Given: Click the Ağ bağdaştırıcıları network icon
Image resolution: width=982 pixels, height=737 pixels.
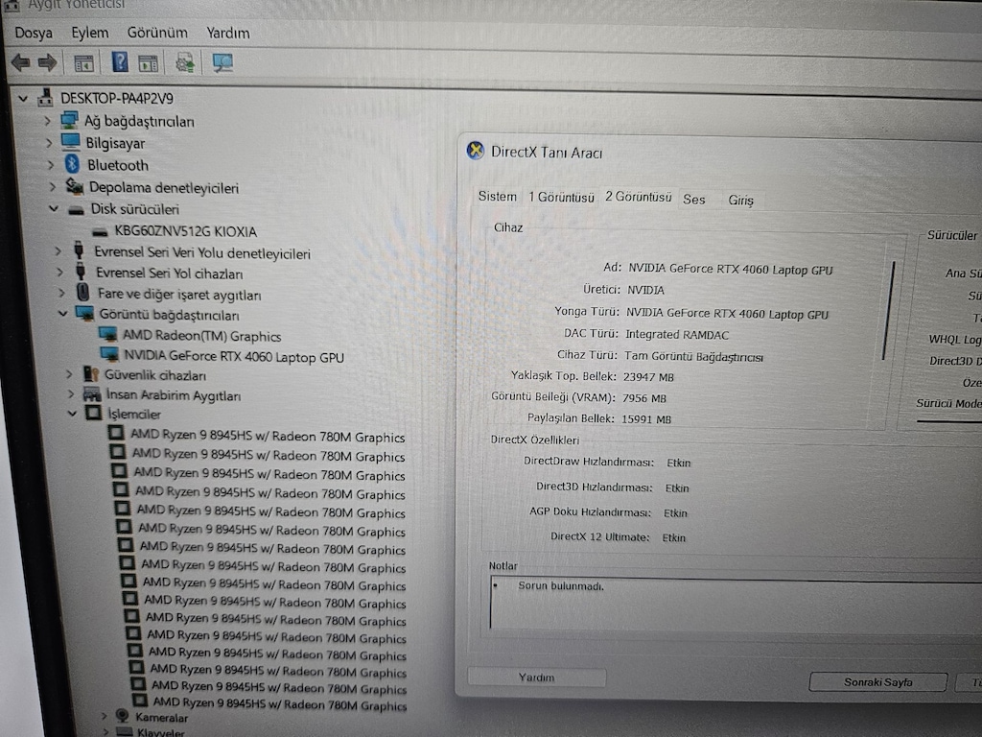Looking at the screenshot, I should pyautogui.click(x=69, y=119).
